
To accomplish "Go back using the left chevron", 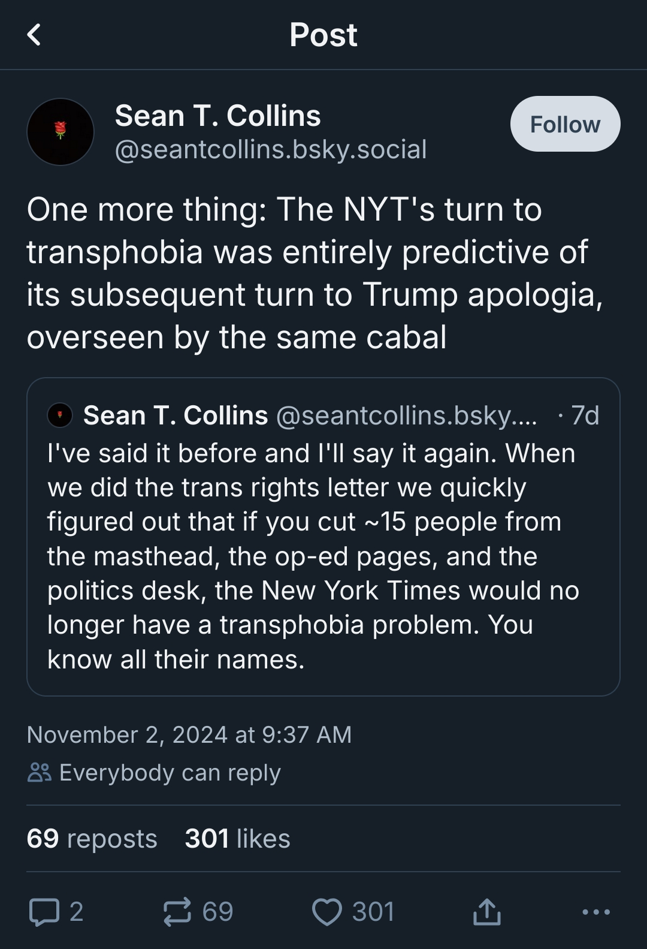I will point(34,35).
